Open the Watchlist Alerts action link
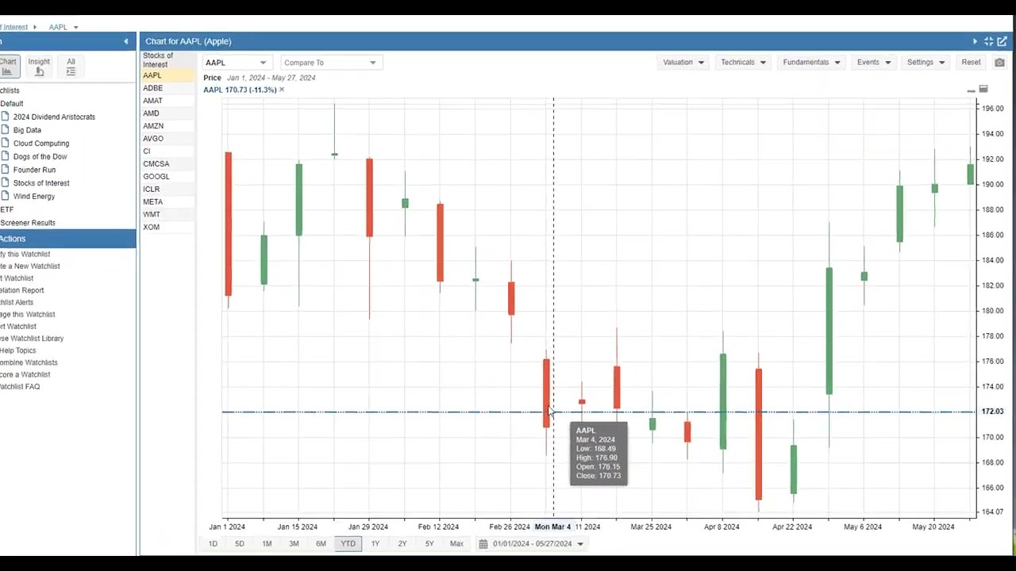The height and width of the screenshot is (571, 1016). [x=17, y=302]
